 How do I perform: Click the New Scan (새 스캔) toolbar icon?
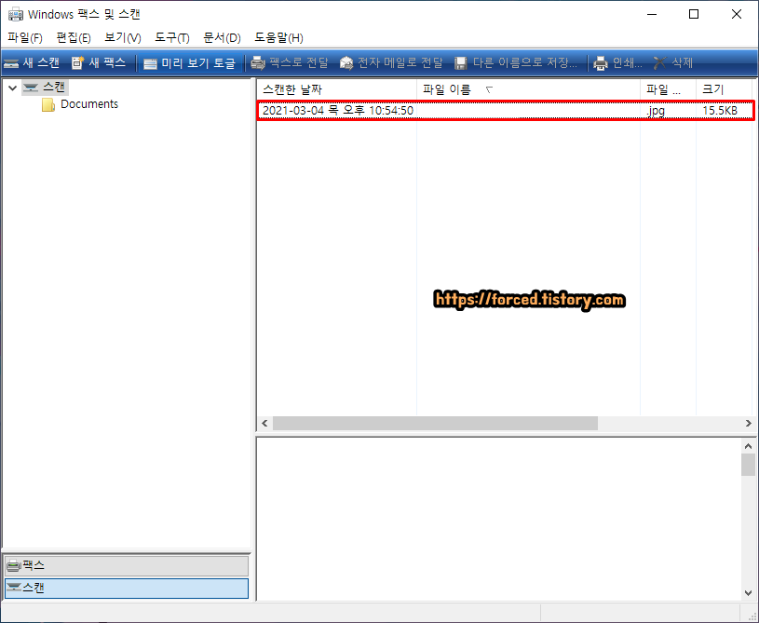pos(11,63)
